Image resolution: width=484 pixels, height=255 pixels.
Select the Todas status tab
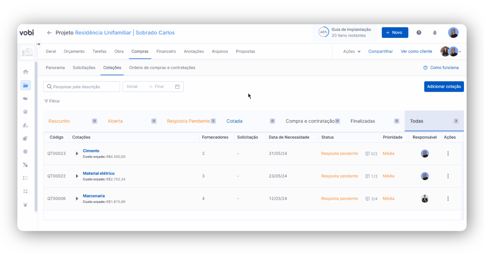[x=434, y=121]
